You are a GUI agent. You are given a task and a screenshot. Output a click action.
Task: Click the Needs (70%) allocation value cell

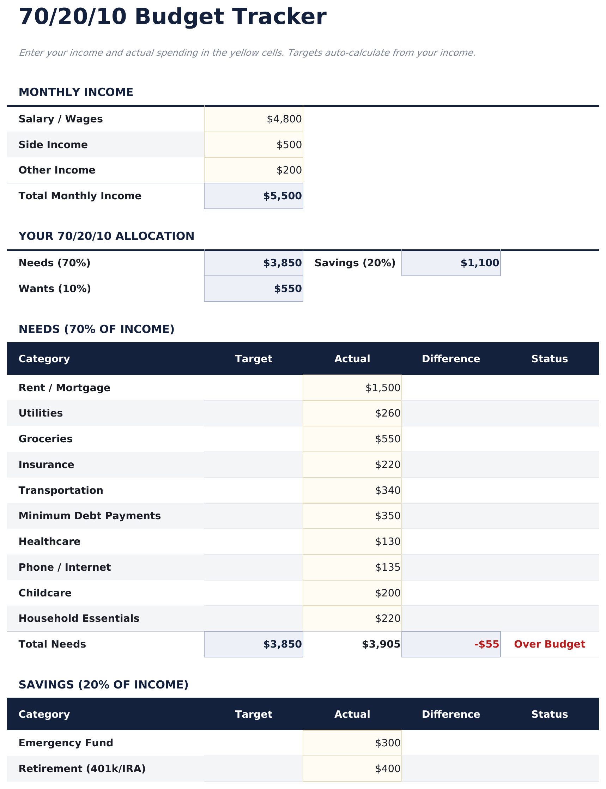[253, 263]
